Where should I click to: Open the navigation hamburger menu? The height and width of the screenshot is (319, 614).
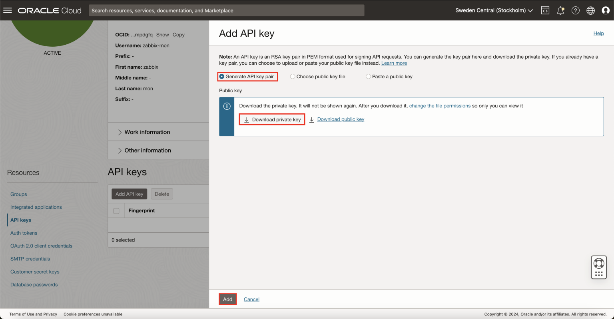(x=7, y=10)
